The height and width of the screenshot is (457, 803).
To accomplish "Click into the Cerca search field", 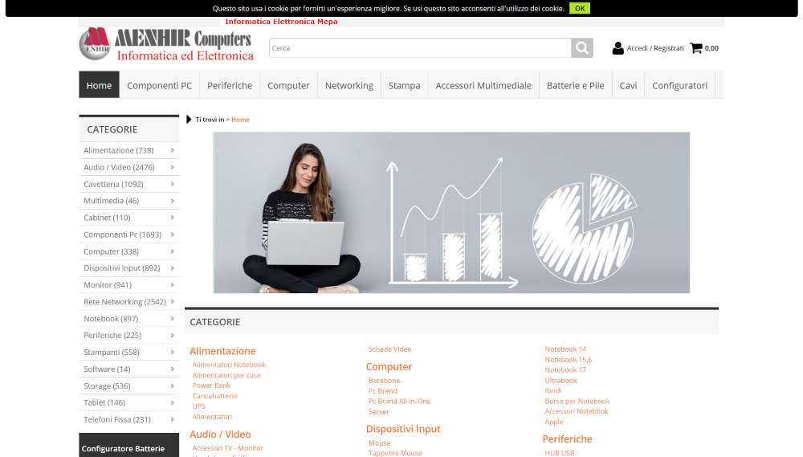I will 420,48.
